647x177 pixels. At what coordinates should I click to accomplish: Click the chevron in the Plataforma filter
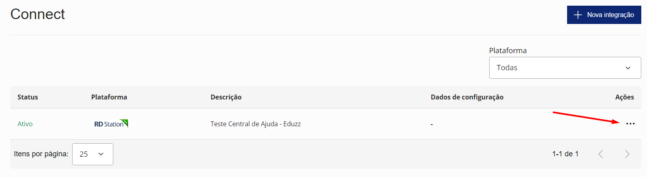pyautogui.click(x=628, y=68)
